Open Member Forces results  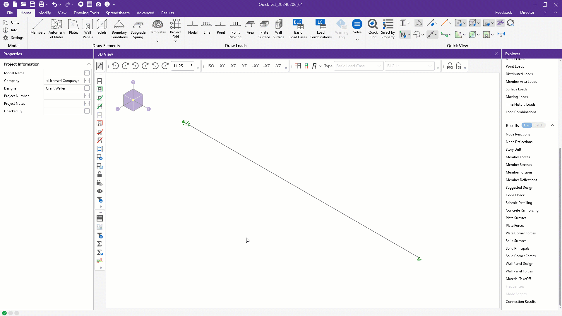(x=518, y=157)
